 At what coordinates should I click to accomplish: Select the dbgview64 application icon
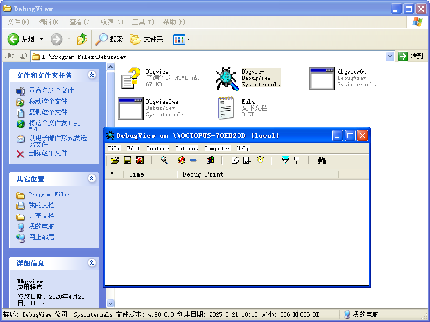(321, 78)
